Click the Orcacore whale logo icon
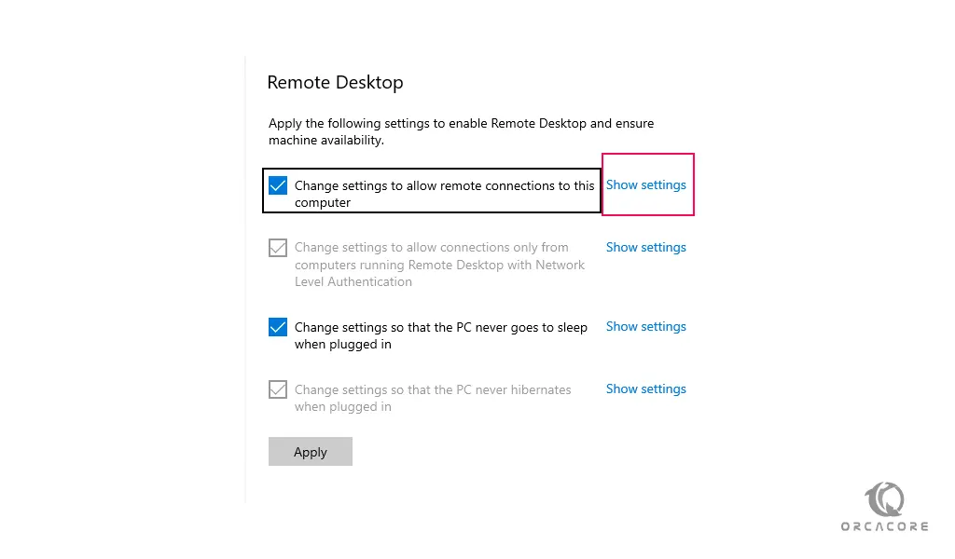This screenshot has height=559, width=955. point(885,499)
